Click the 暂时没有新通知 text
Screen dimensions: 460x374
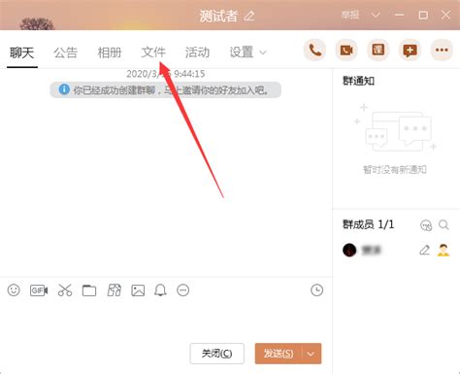(395, 169)
